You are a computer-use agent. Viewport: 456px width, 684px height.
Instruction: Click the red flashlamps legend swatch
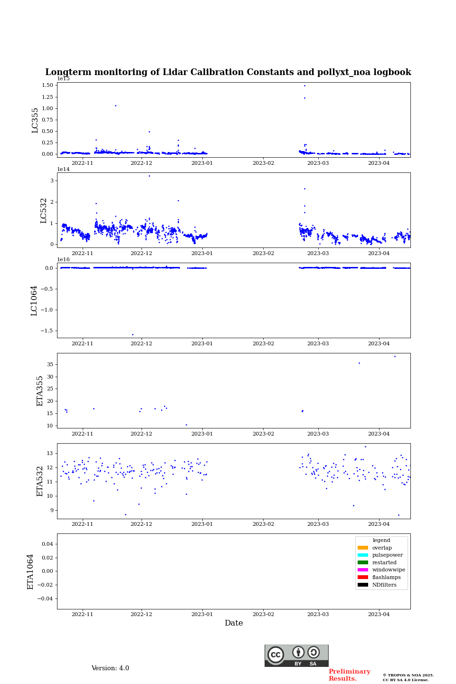coord(363,577)
